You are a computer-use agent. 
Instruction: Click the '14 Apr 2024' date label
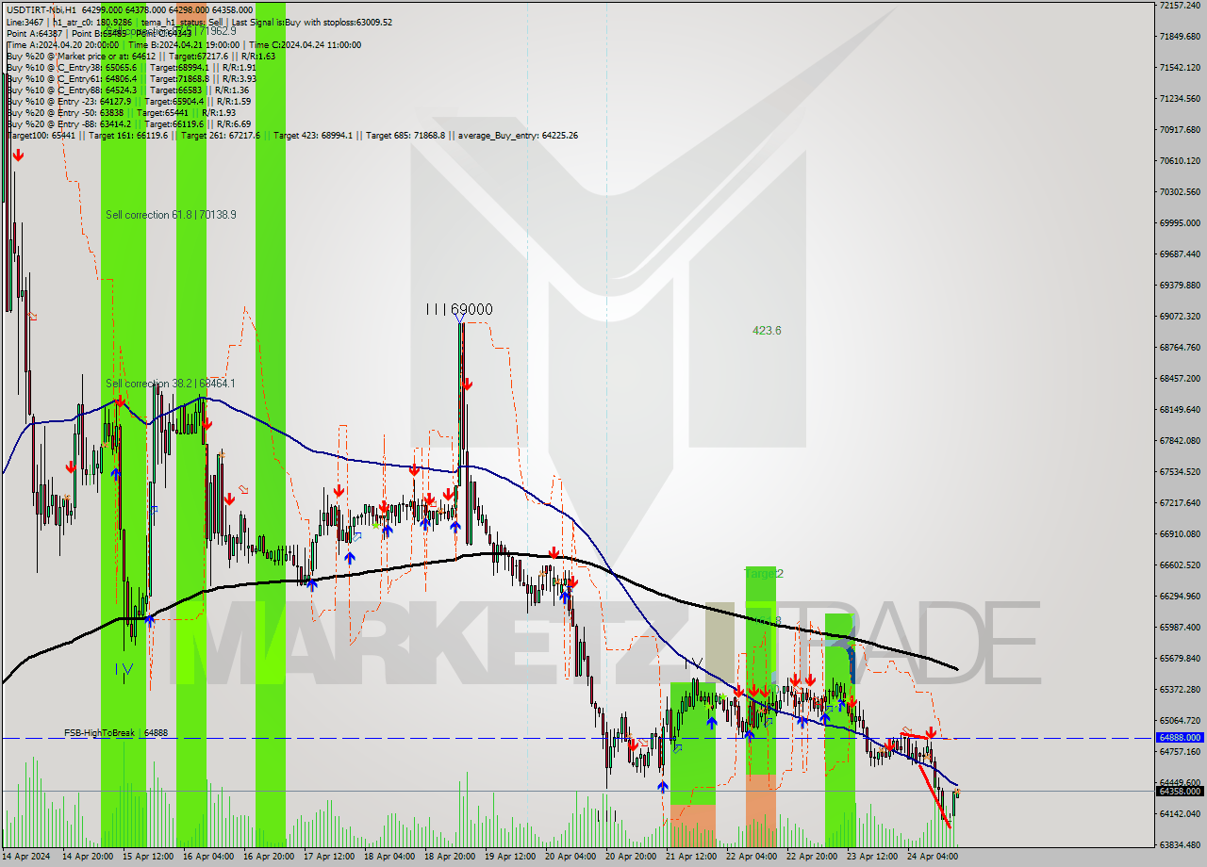pos(25,857)
